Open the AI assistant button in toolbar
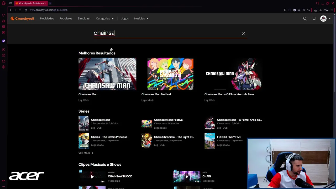The height and width of the screenshot is (189, 336). click(x=326, y=10)
